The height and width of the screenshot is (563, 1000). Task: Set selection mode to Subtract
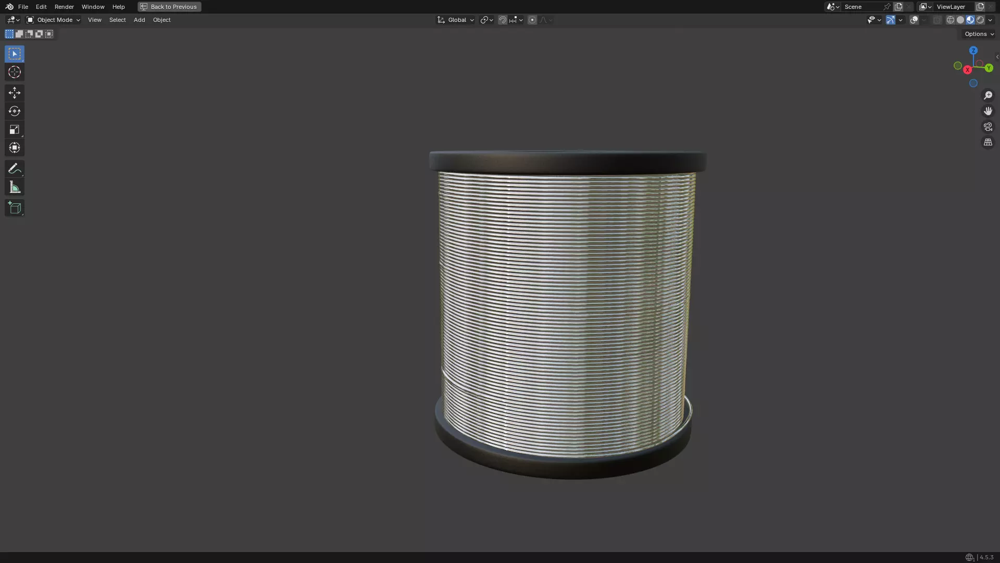pos(29,34)
